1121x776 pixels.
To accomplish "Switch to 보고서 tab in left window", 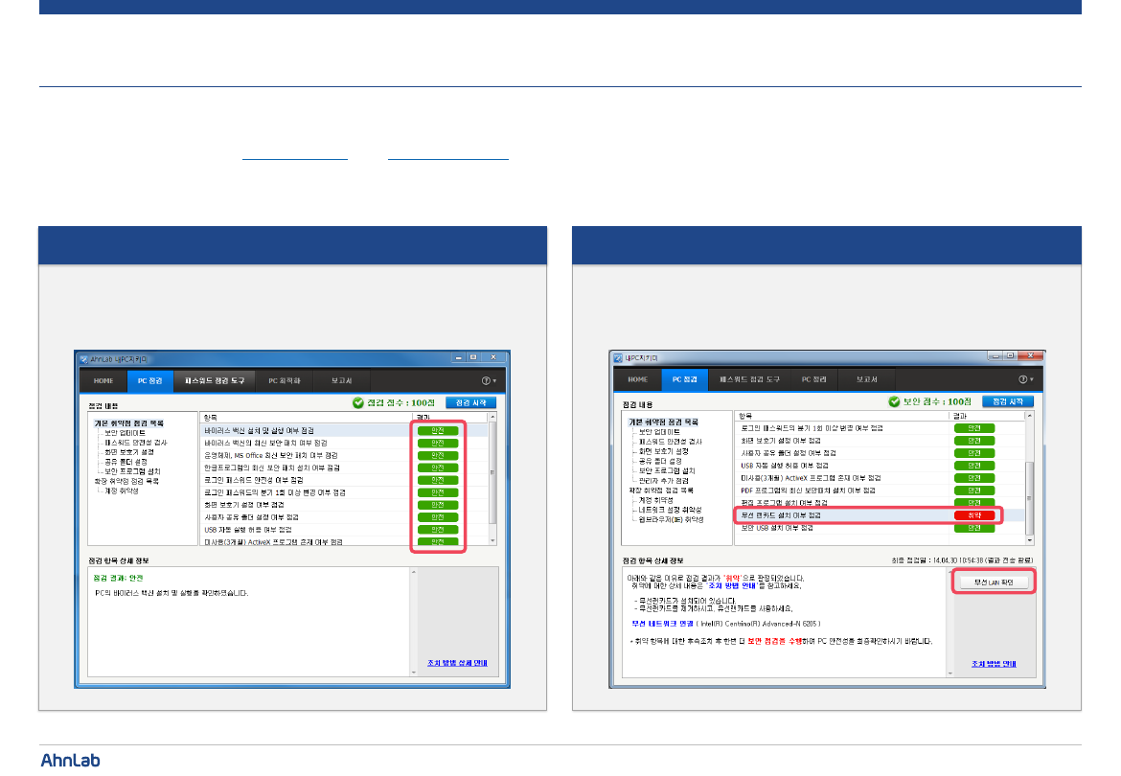I will point(341,381).
